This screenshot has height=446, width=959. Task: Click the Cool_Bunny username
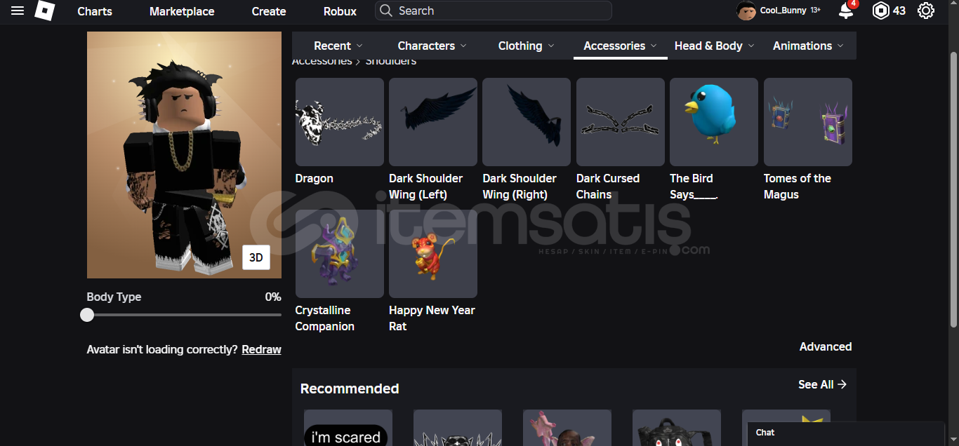(x=783, y=11)
